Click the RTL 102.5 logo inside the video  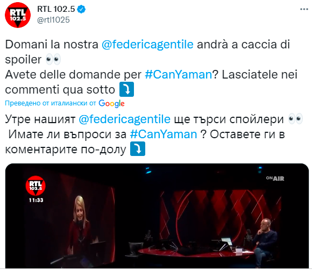click(36, 186)
